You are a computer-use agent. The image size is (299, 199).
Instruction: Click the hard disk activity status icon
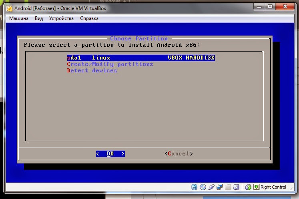194,187
